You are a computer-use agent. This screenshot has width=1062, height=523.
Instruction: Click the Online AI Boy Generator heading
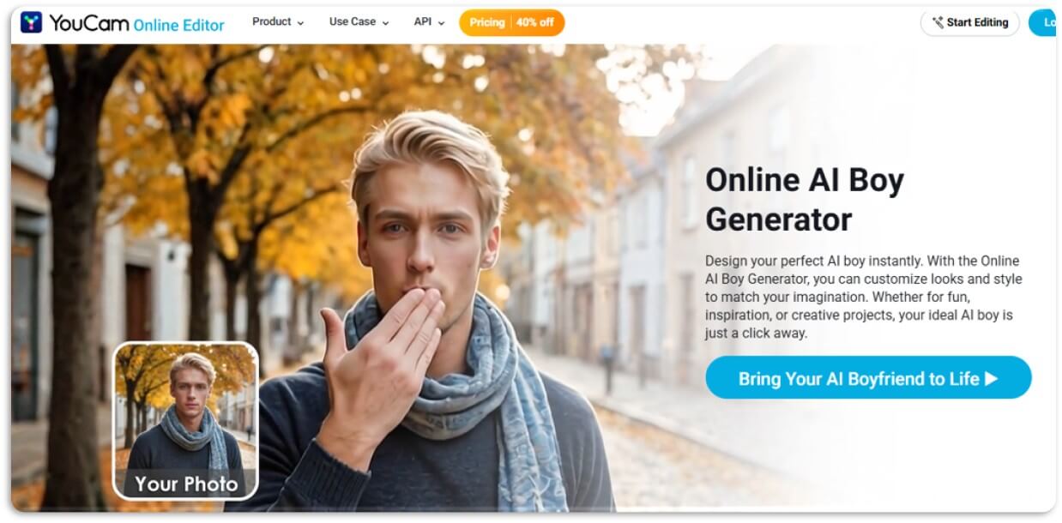point(805,200)
